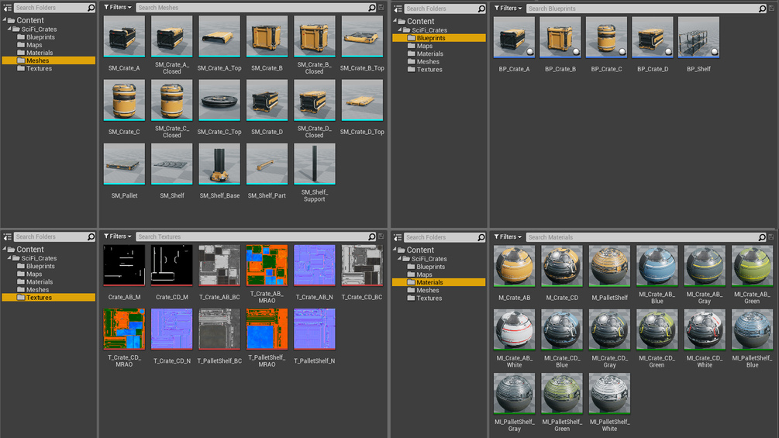Open Filters dropdown in Blueprints browser

[508, 9]
